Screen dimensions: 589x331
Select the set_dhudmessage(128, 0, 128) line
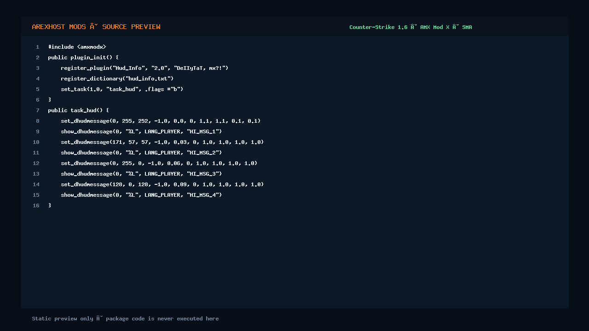click(162, 184)
